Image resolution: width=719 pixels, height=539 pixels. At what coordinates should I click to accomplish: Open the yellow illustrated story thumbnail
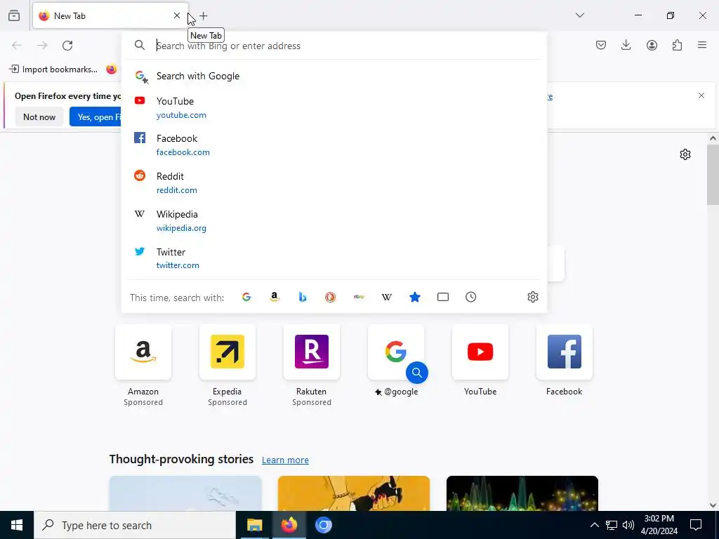(x=354, y=493)
